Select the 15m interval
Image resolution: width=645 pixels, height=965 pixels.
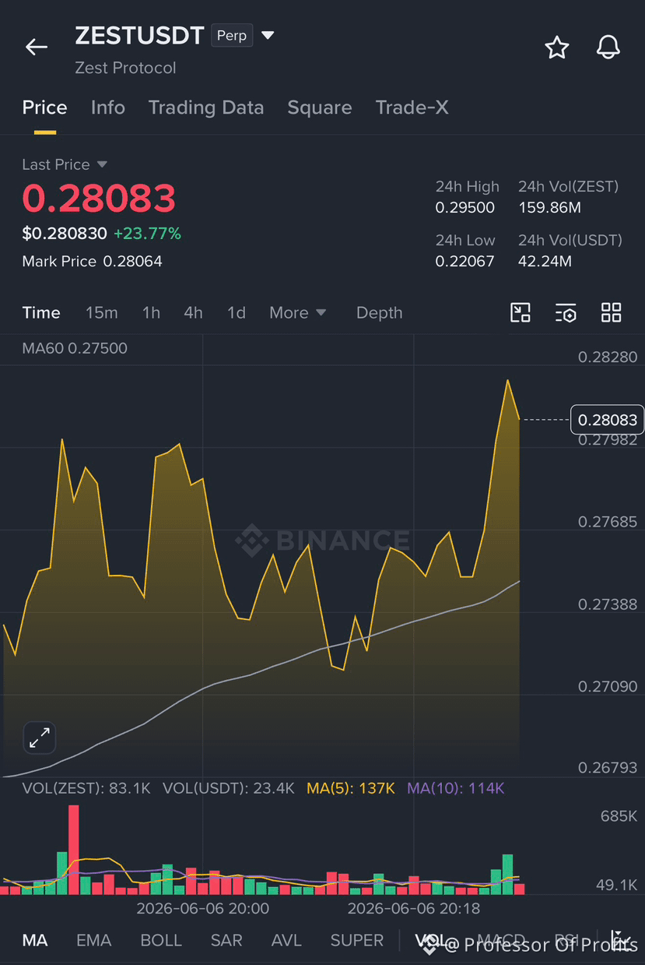click(x=102, y=312)
